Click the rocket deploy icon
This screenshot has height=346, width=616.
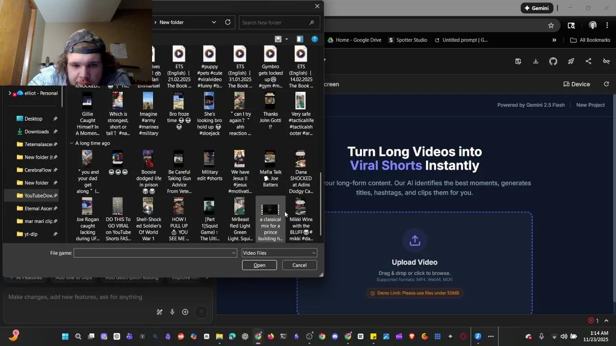coord(571,61)
